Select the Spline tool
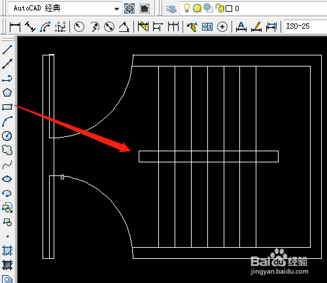 point(7,165)
